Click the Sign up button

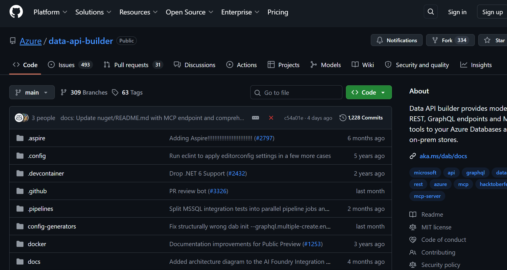492,12
